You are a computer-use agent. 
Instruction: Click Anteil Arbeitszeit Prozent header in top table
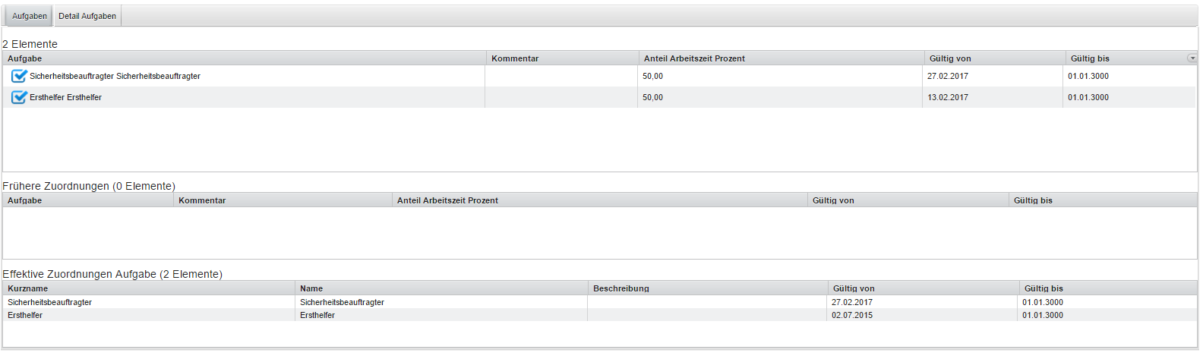tap(694, 58)
